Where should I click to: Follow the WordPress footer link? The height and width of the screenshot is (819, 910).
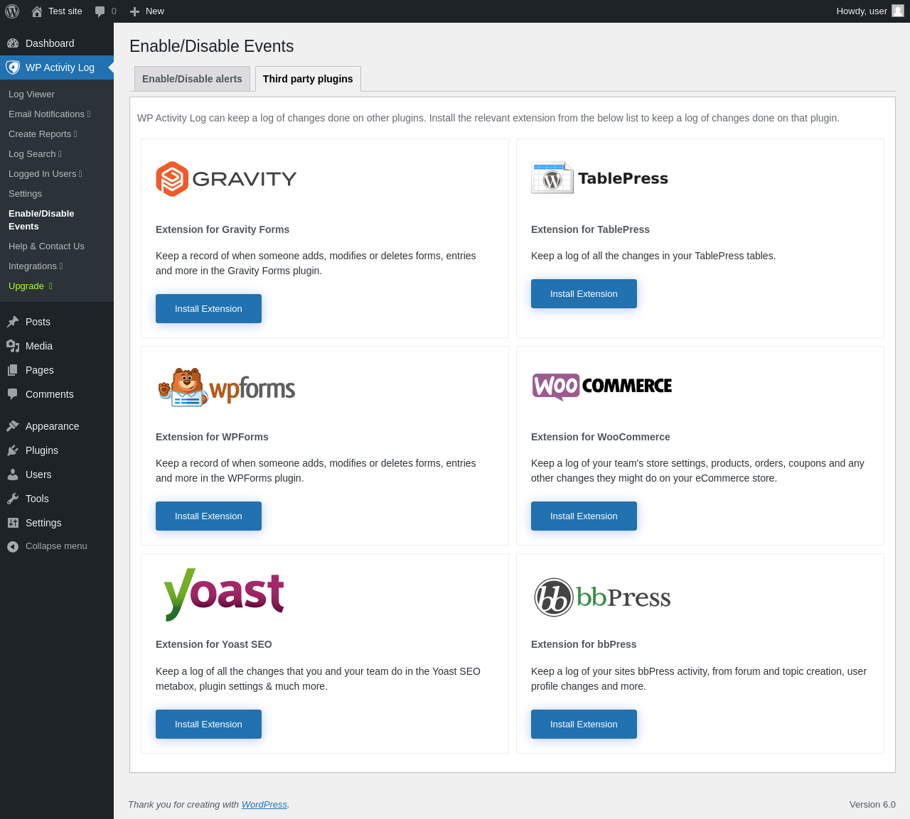click(264, 805)
